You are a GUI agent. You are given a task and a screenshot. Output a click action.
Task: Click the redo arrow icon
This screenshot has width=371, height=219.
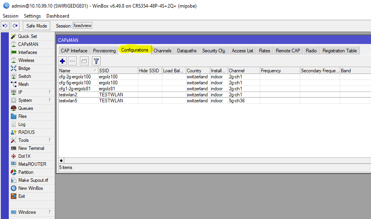(x=15, y=26)
